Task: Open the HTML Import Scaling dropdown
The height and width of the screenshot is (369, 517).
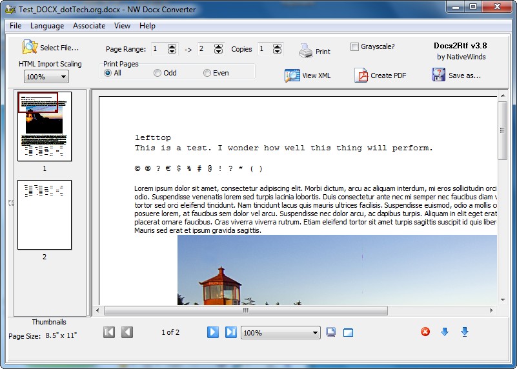Action: pos(46,77)
